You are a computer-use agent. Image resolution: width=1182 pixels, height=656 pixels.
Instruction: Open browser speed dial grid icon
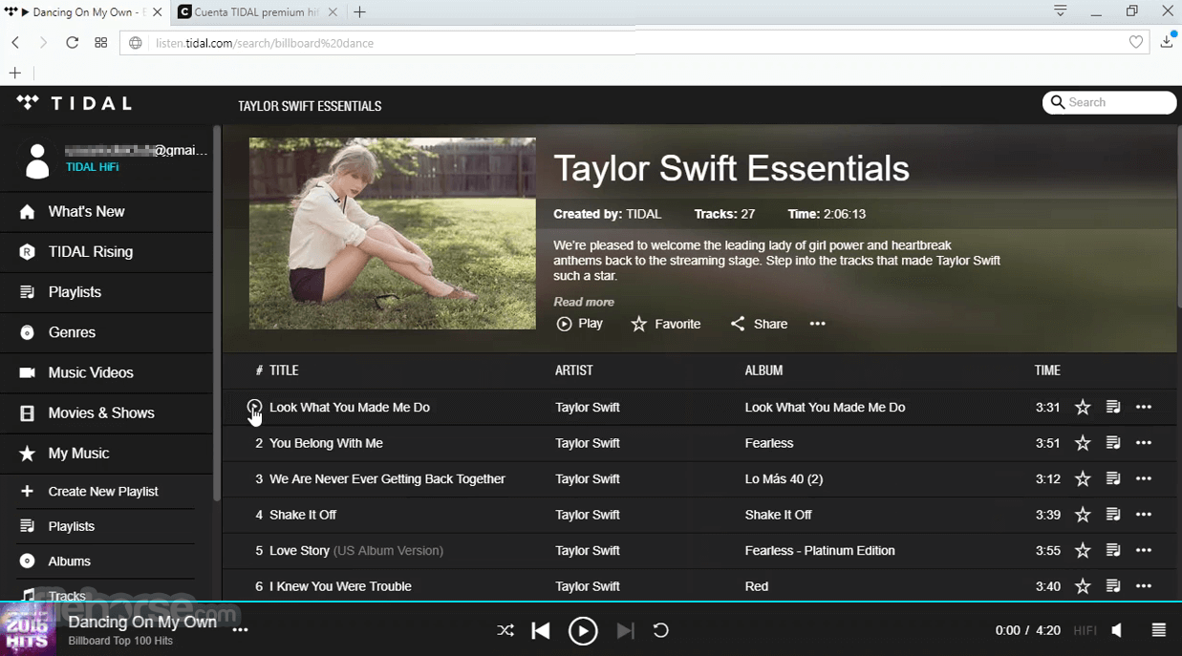click(x=100, y=42)
